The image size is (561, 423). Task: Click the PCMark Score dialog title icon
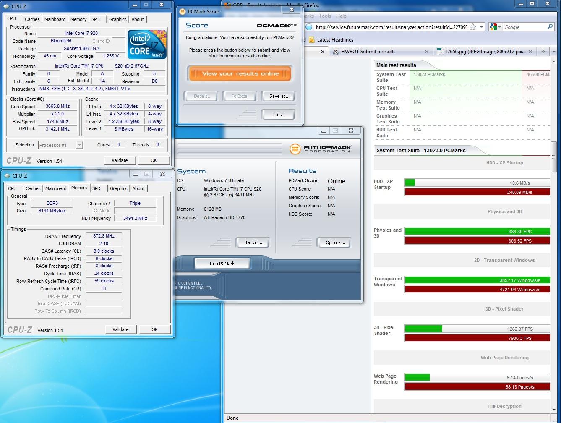(x=183, y=12)
